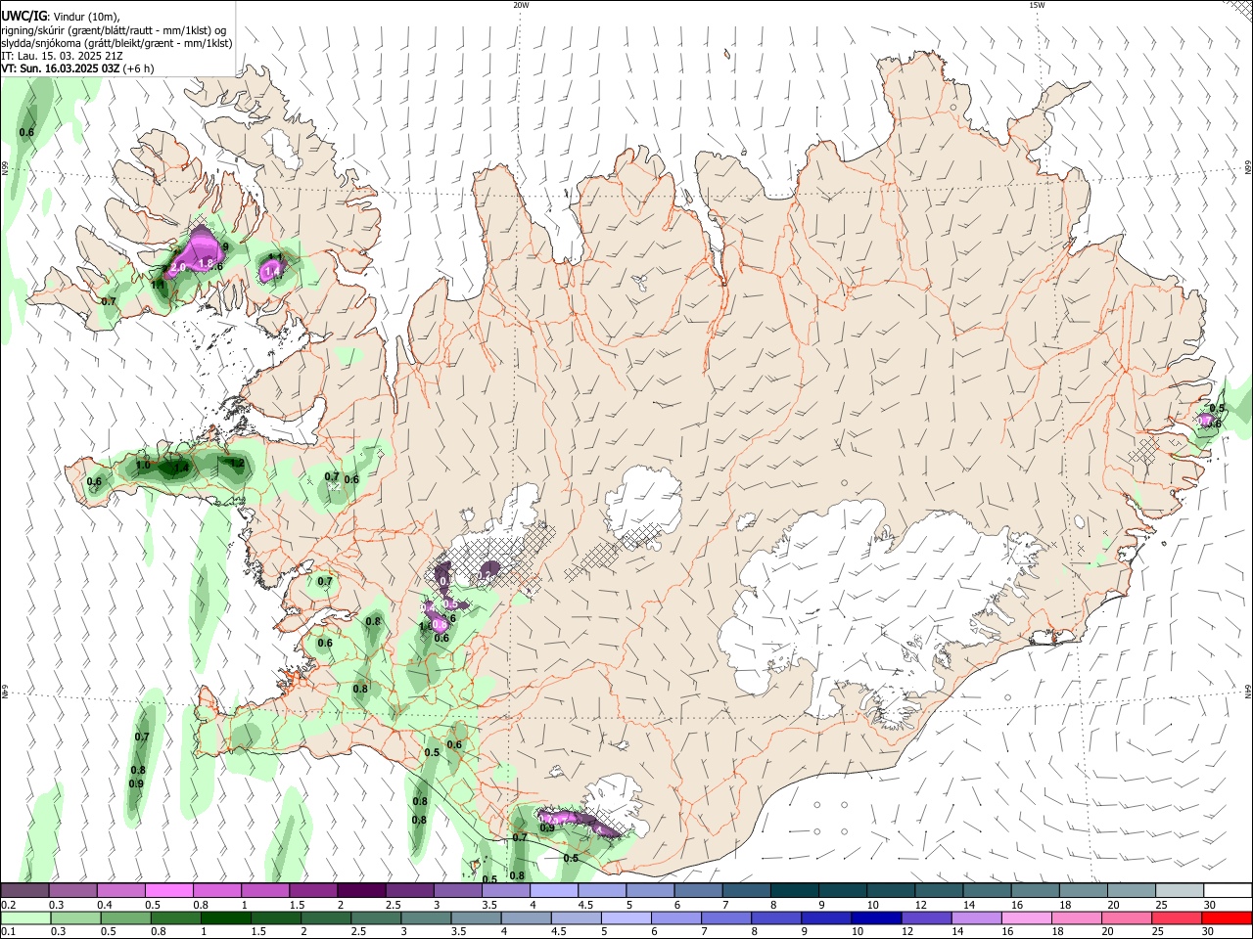Click the dark blue rain swatch for 10–12
This screenshot has height=939, width=1253.
(x=875, y=917)
